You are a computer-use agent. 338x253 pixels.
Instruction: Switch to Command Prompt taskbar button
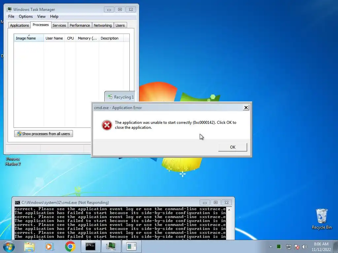pos(90,246)
